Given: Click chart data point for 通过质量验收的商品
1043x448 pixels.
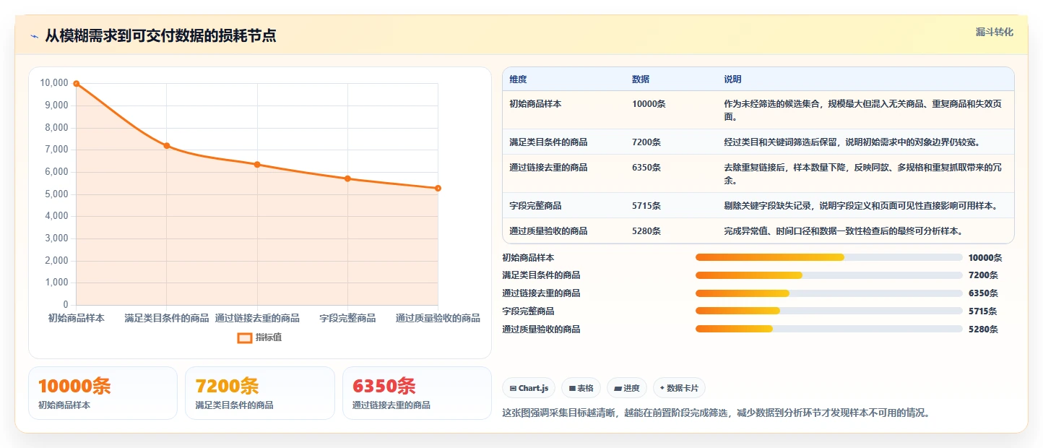Looking at the screenshot, I should [438, 189].
